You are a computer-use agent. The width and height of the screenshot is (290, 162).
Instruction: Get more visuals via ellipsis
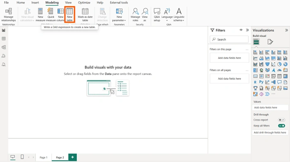pos(273,94)
